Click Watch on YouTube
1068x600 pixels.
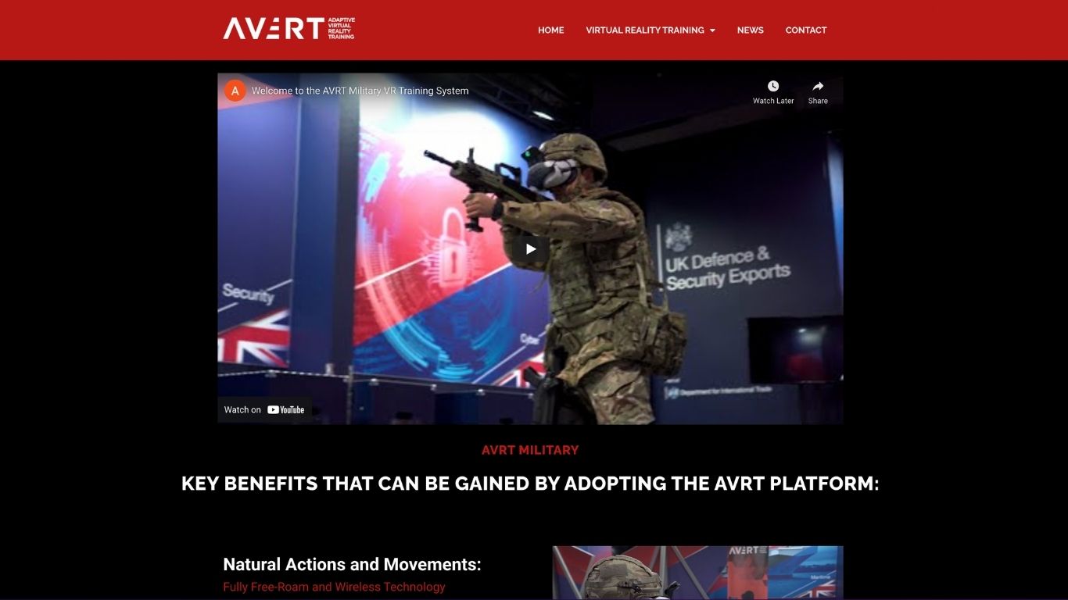[264, 409]
